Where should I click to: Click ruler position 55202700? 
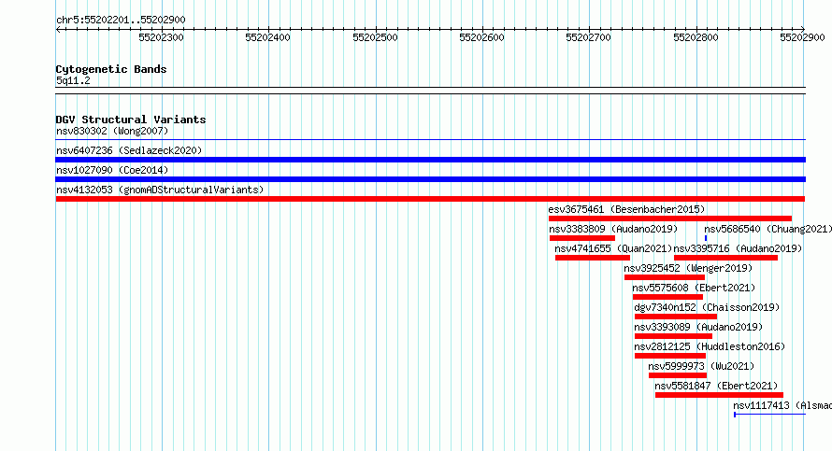pos(588,37)
